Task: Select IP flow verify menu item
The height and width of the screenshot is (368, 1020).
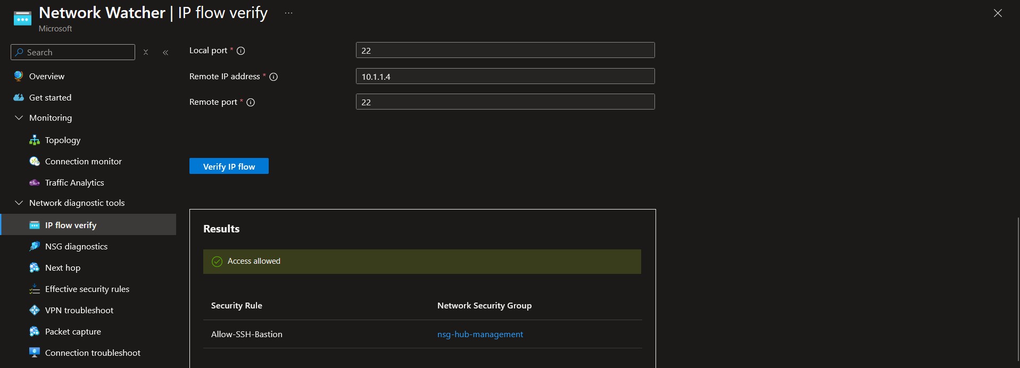Action: 89,224
